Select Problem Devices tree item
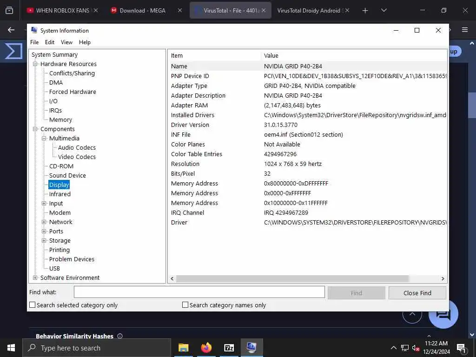 pyautogui.click(x=72, y=259)
